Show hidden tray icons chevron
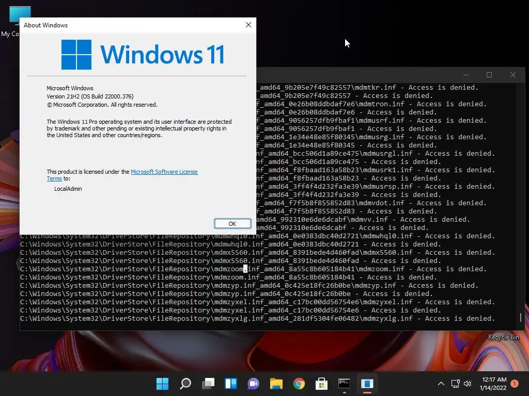529x396 pixels. (x=441, y=384)
